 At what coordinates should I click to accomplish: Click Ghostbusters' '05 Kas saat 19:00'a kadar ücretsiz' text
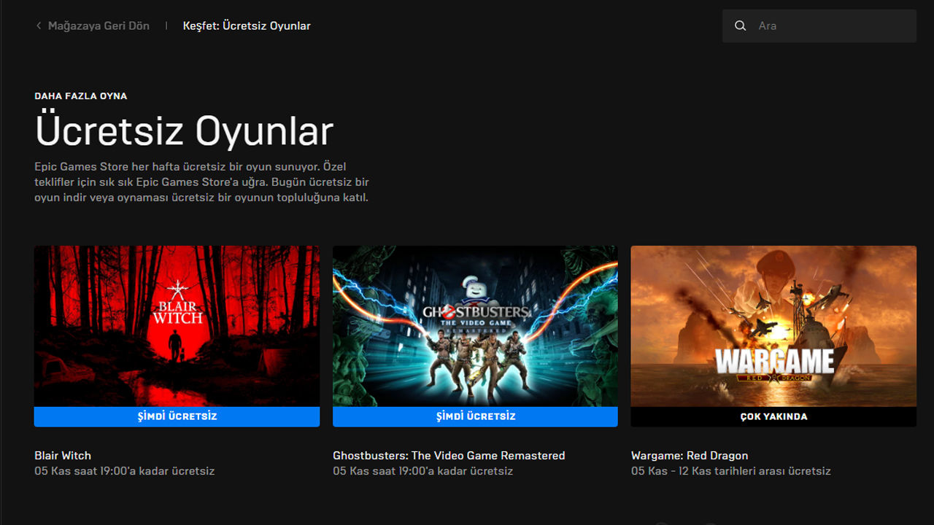(423, 471)
